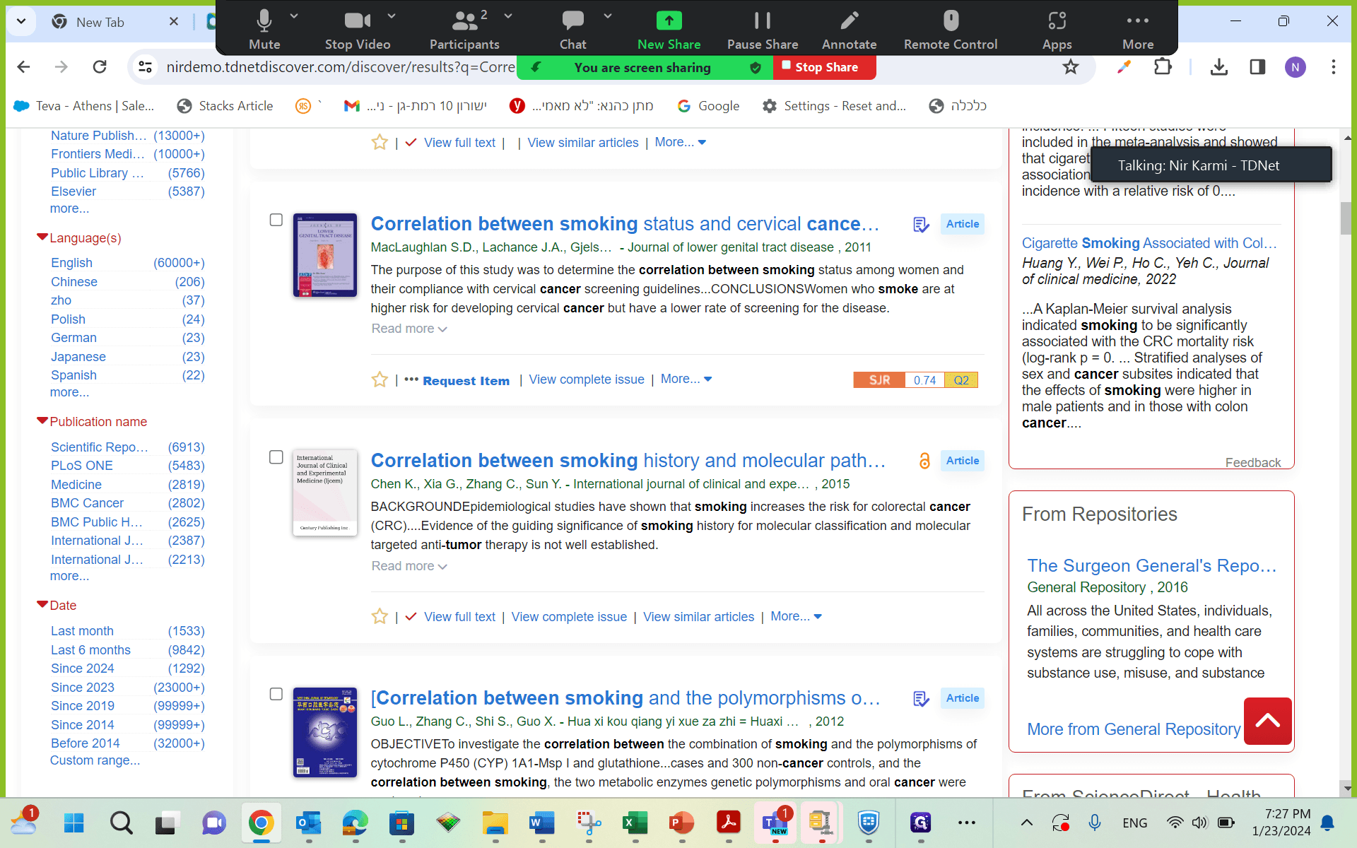Open Zoom More menu
The width and height of the screenshot is (1357, 848).
click(1137, 30)
